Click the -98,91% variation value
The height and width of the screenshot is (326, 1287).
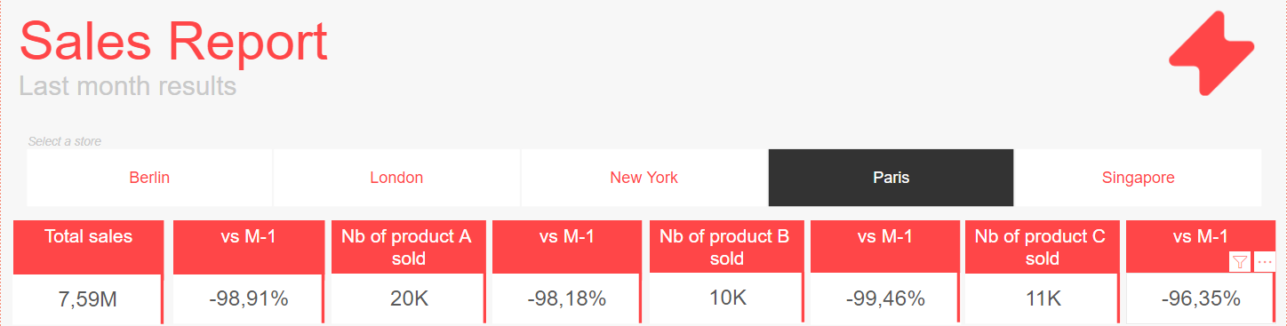coord(249,299)
